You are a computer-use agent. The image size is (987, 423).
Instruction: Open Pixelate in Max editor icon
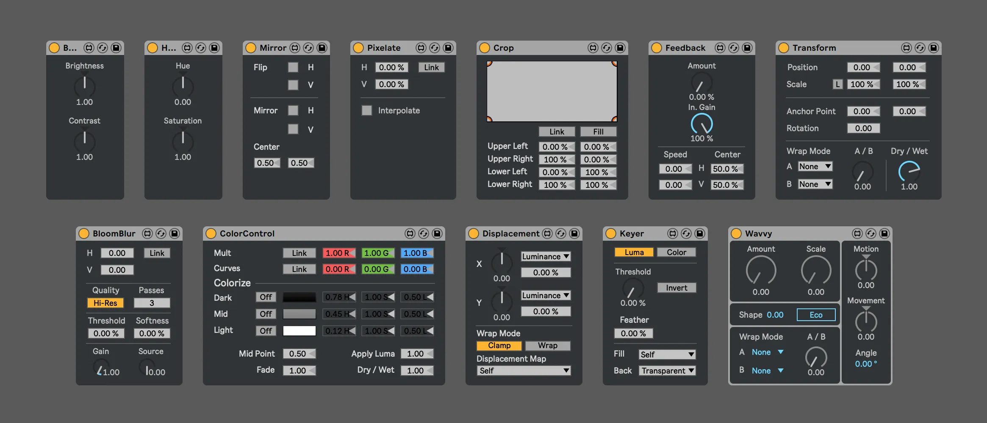(421, 48)
